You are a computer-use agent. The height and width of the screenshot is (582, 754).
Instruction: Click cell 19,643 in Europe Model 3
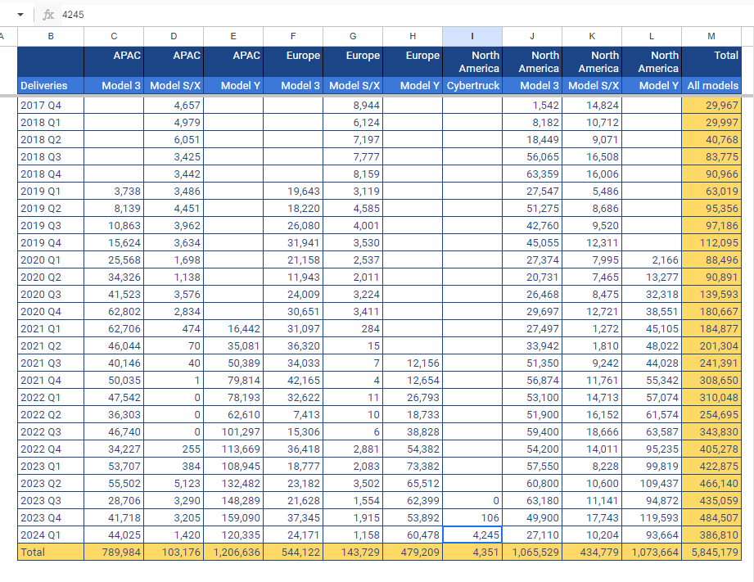pos(293,192)
